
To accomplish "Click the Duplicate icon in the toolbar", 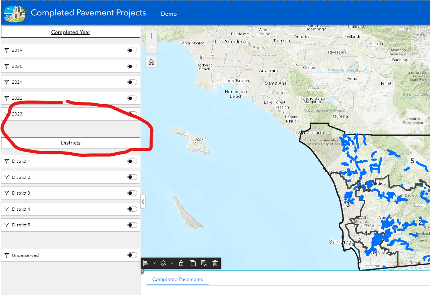I will [x=193, y=263].
